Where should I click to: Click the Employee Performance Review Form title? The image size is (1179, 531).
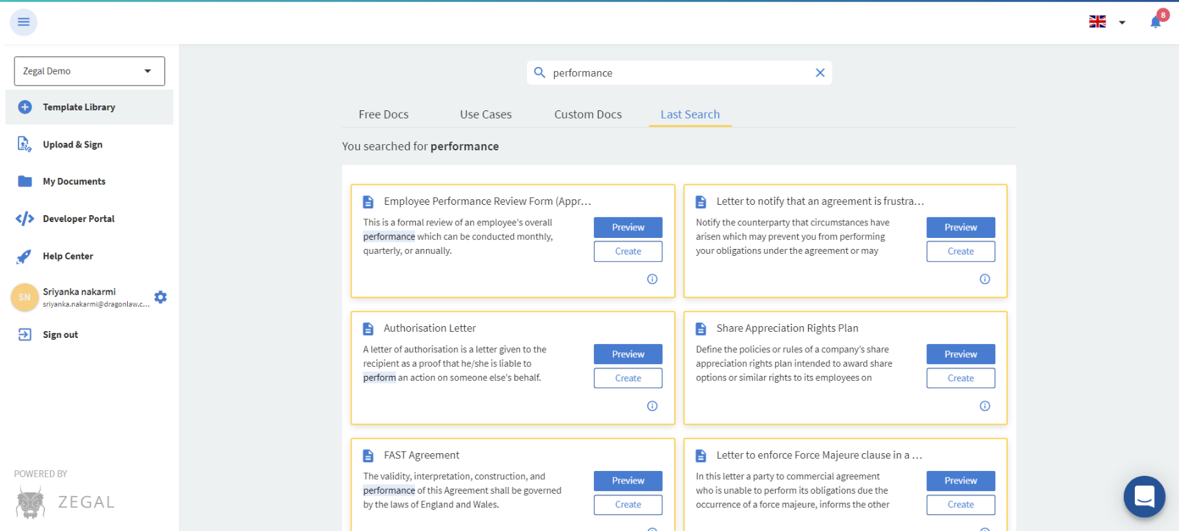[488, 201]
